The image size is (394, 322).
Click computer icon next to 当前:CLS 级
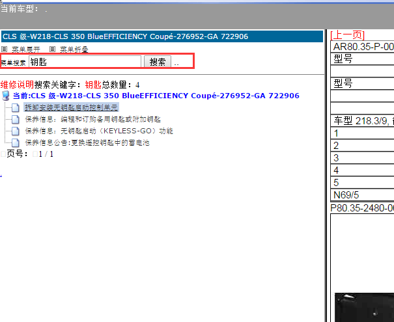(x=5, y=96)
